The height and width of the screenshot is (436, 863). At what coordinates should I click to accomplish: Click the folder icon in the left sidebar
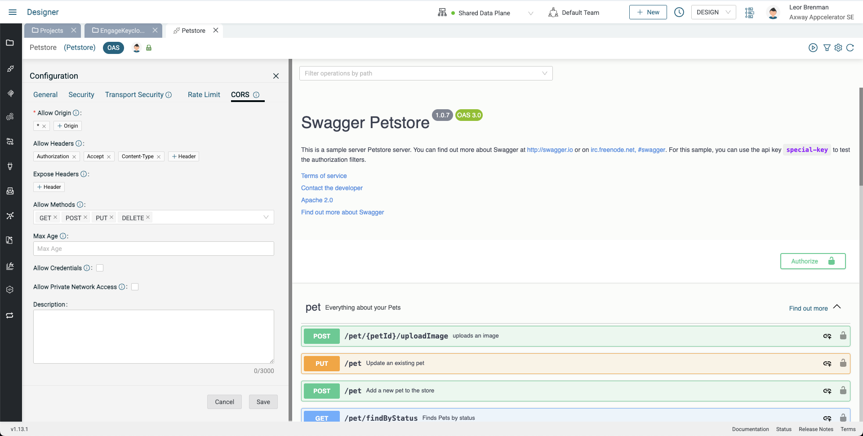tap(10, 43)
